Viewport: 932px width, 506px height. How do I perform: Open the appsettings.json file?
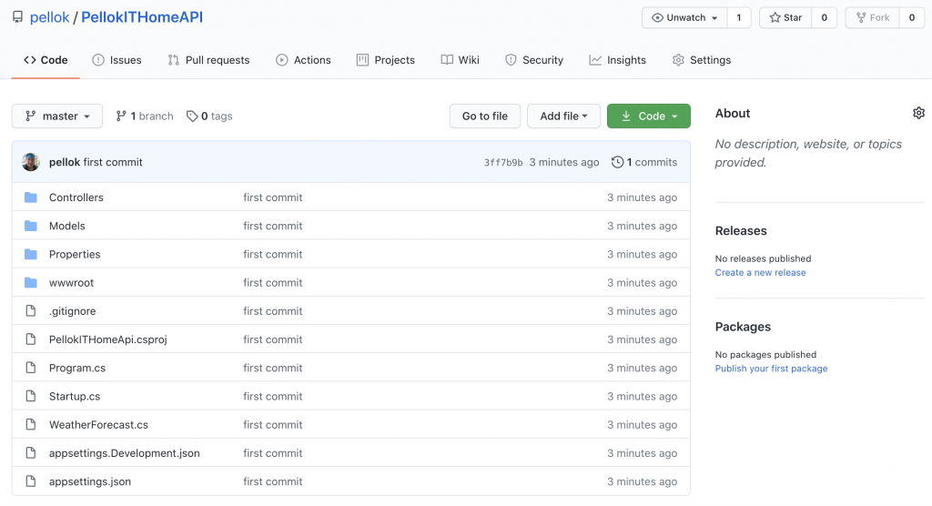[x=90, y=481]
